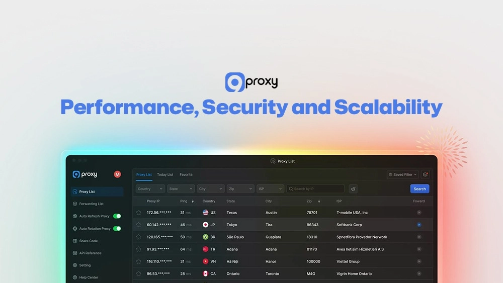The width and height of the screenshot is (503, 283).
Task: Click the red M profile avatar
Action: [x=117, y=174]
